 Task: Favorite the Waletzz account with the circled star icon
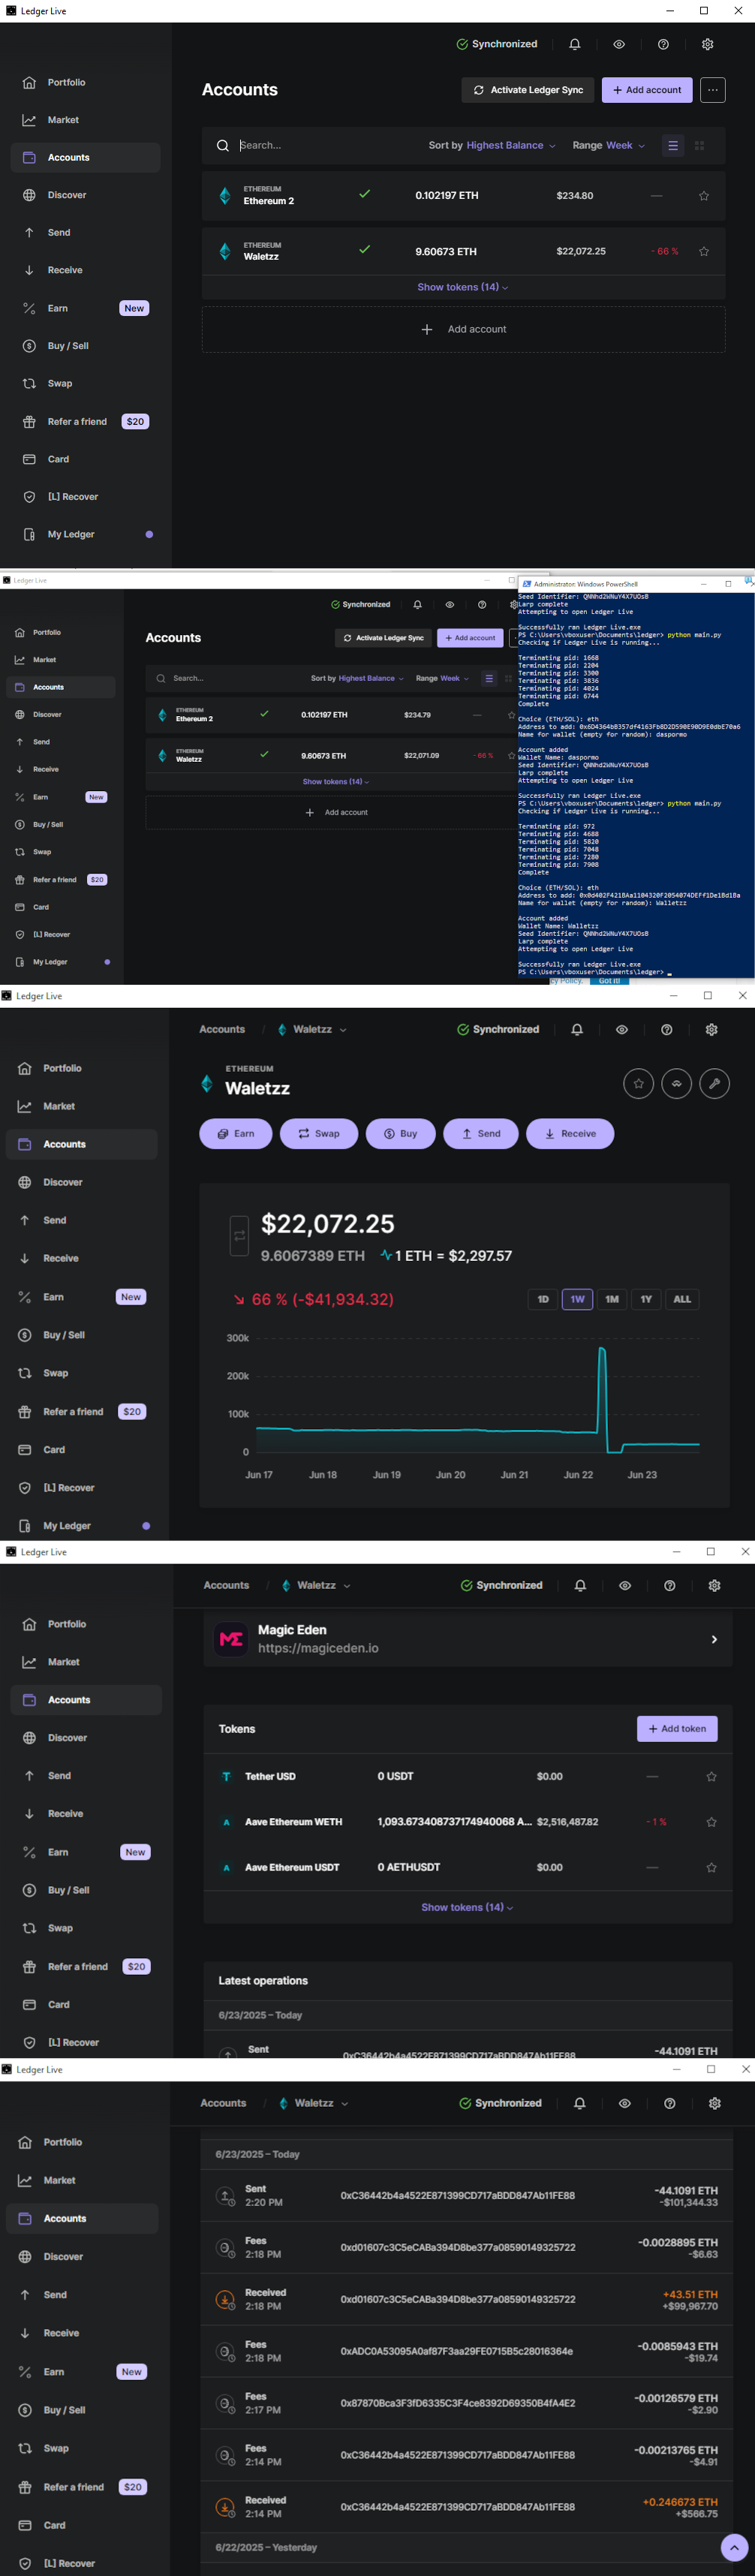[x=638, y=1084]
